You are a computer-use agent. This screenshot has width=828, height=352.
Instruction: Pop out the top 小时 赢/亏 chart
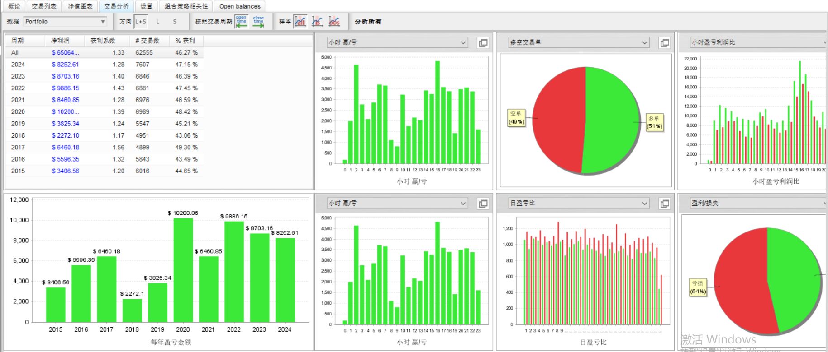483,43
